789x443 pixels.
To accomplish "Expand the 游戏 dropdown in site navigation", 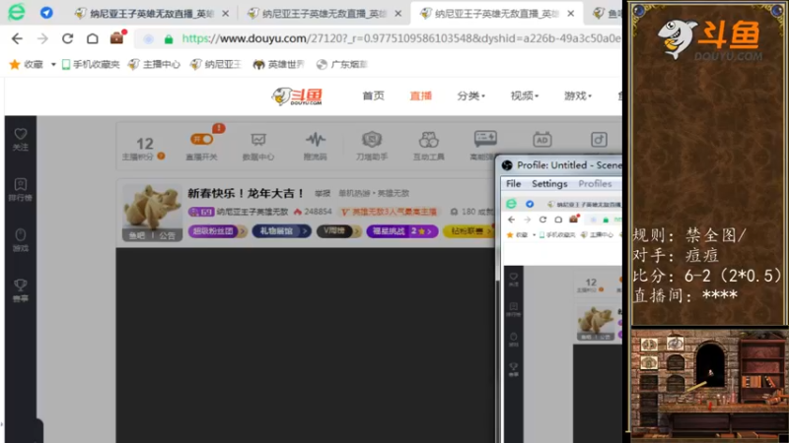I will [x=578, y=95].
